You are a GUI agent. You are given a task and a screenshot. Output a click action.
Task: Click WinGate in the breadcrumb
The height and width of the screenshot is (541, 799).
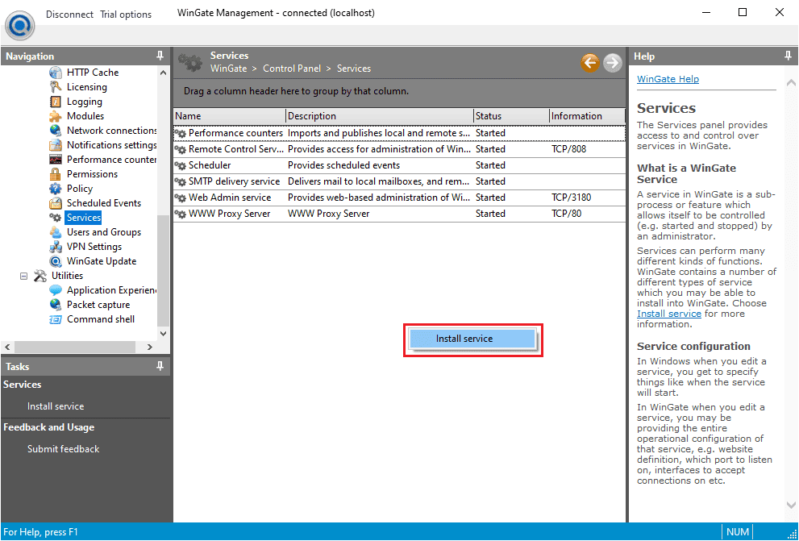tap(228, 69)
